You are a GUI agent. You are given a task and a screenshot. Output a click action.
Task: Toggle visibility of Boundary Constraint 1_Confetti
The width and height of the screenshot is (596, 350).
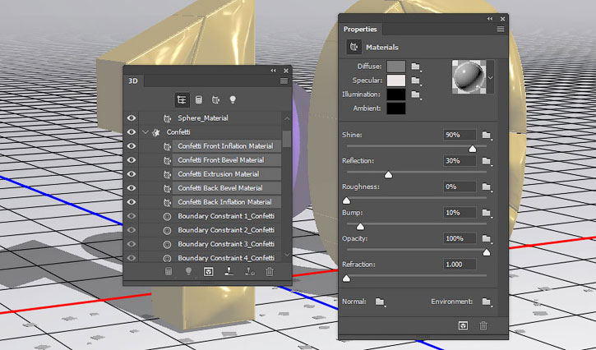(x=132, y=216)
